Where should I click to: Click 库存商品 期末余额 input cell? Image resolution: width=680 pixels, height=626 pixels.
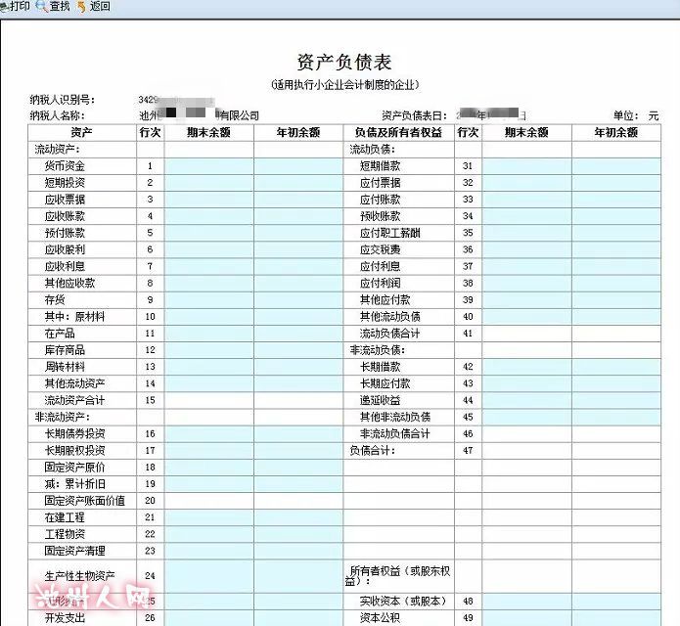209,350
